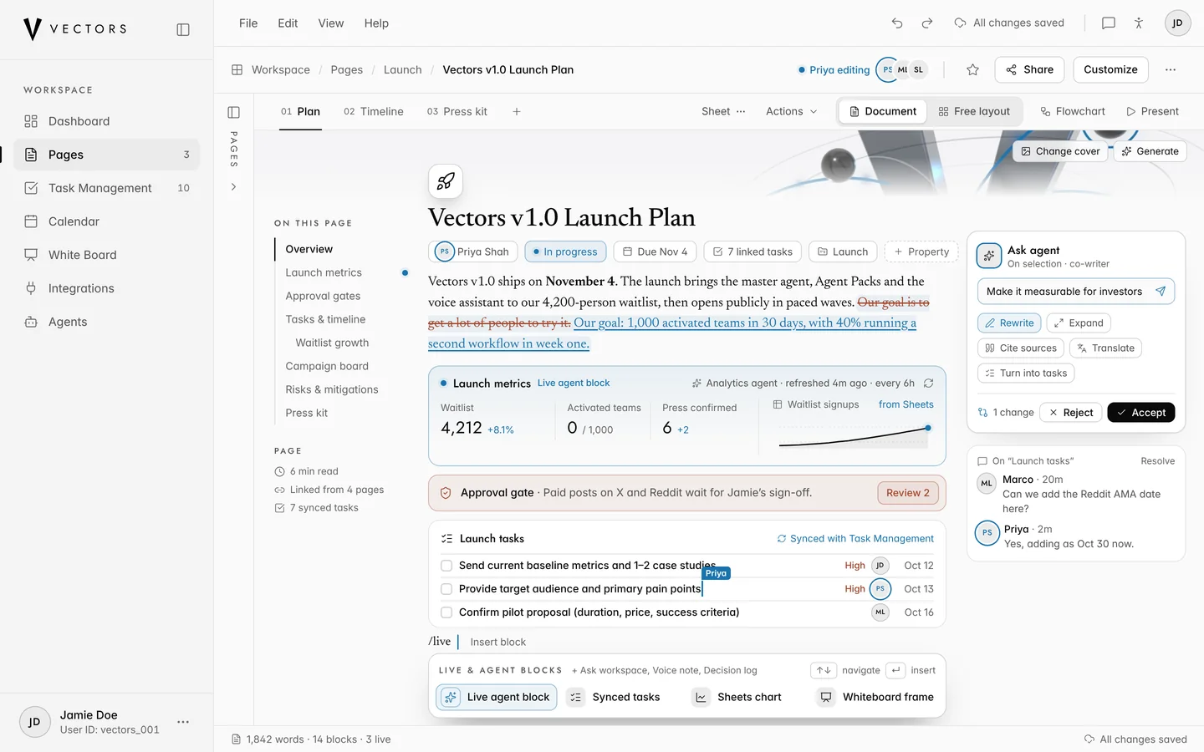Viewport: 1204px width, 752px height.
Task: Open the three-dot more options menu
Action: coord(1171,70)
